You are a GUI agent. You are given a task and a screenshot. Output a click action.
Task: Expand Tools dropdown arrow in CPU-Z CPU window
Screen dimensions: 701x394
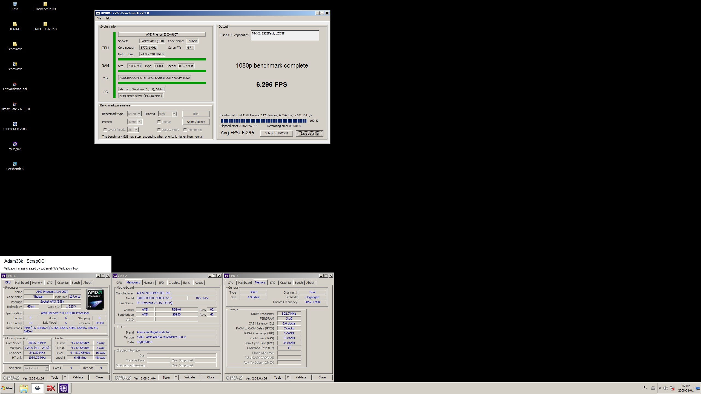tap(65, 377)
